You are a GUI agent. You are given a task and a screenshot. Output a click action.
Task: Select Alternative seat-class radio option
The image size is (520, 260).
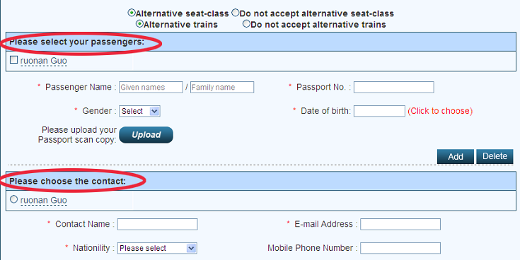pyautogui.click(x=132, y=13)
